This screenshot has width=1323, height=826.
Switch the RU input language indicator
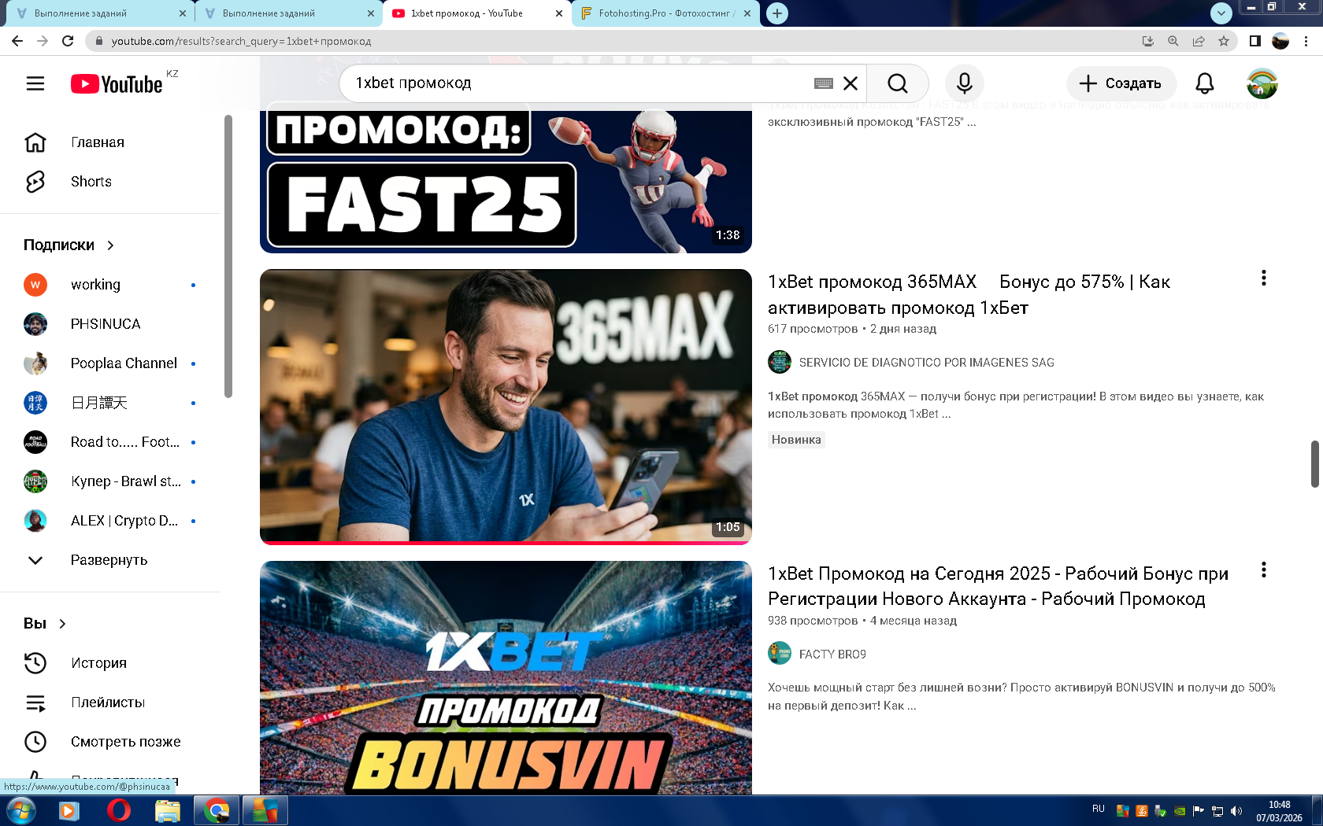[1099, 809]
